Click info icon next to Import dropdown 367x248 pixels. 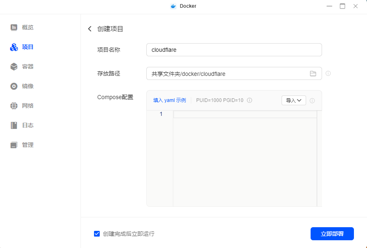click(x=312, y=101)
